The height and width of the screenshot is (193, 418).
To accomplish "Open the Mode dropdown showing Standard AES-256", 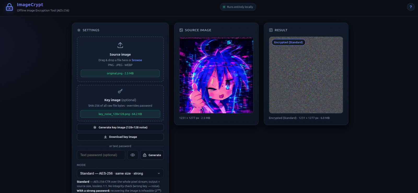I will pos(120,173).
